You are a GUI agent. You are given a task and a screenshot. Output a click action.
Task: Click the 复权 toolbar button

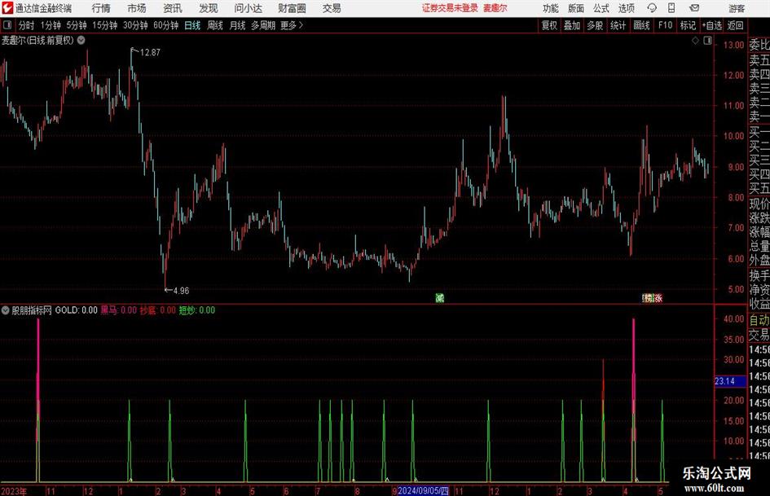[x=549, y=25]
